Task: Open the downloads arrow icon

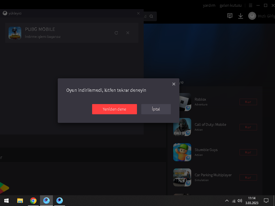Action: click(241, 16)
